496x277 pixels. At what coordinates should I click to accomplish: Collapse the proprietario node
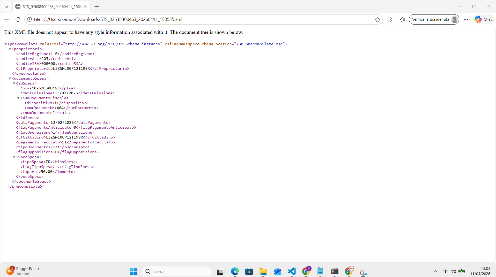(x=10, y=49)
